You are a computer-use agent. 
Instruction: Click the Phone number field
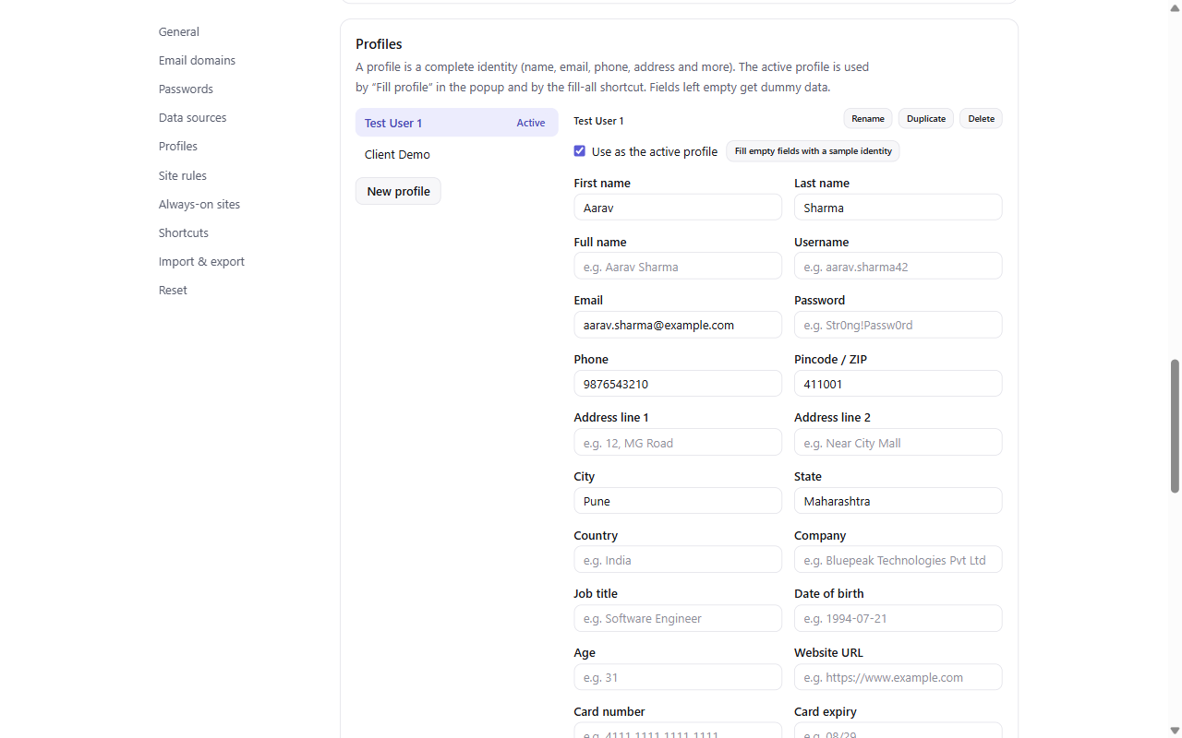[678, 384]
